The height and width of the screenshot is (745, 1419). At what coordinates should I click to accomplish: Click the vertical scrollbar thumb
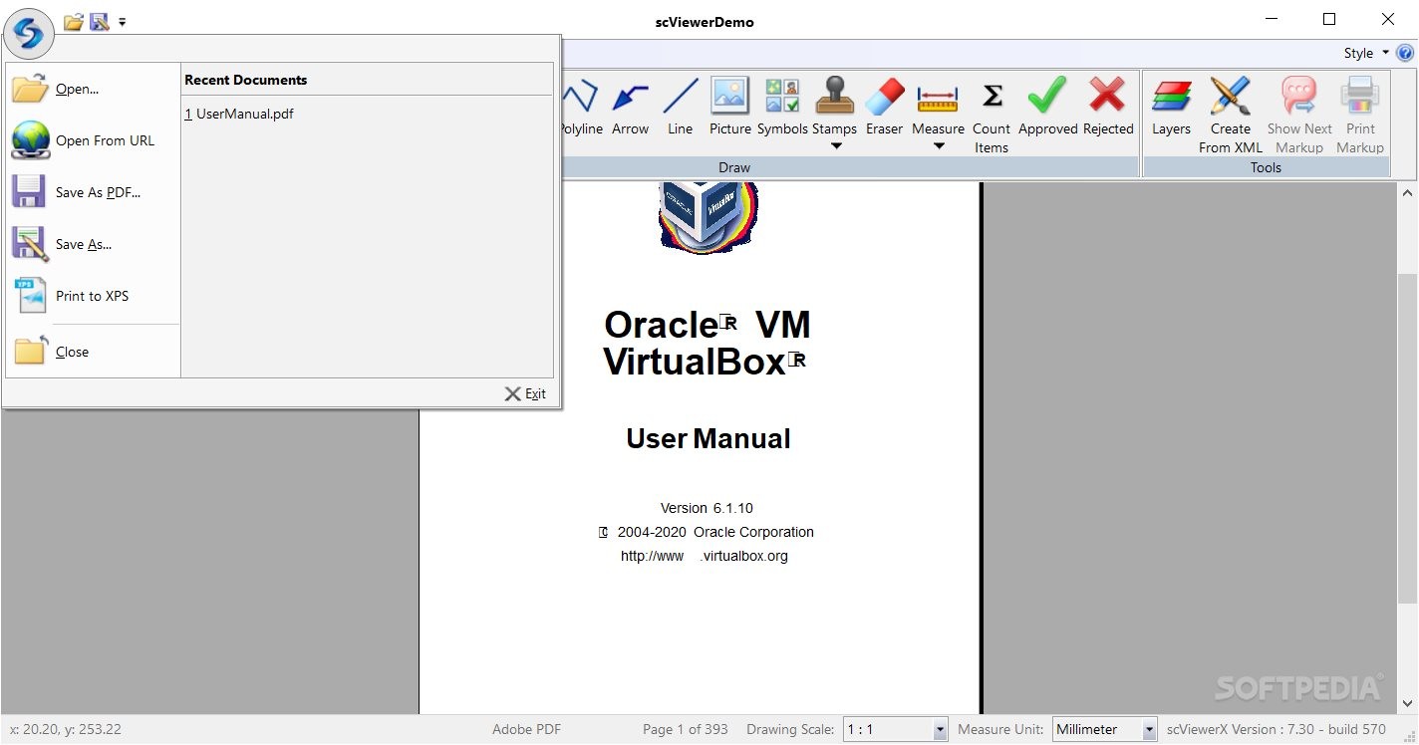1408,438
